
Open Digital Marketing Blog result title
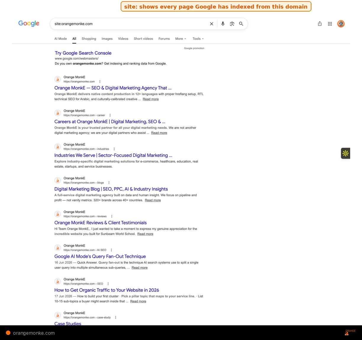[x=111, y=189]
